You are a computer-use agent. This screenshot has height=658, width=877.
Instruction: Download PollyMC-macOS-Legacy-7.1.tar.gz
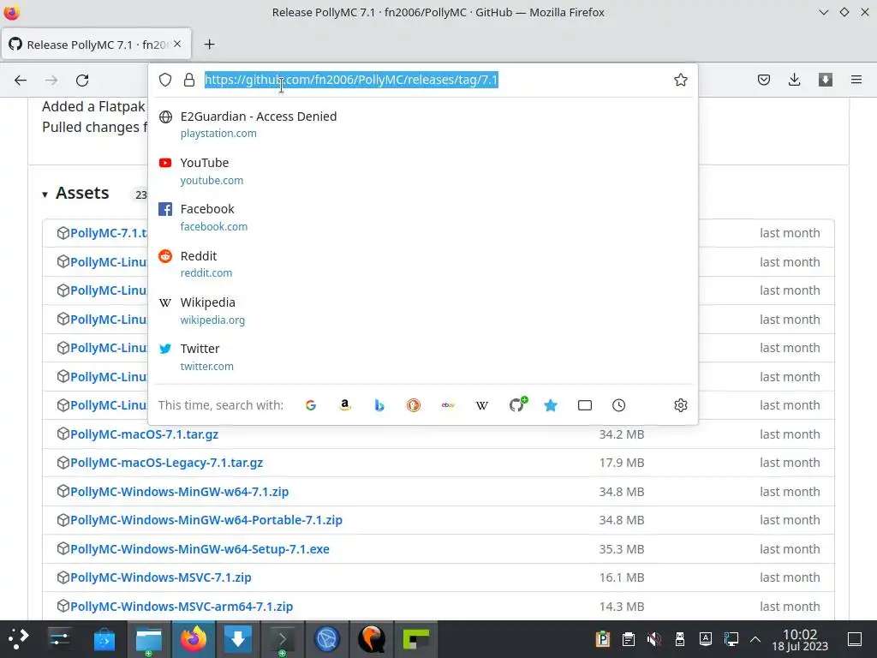pos(167,463)
